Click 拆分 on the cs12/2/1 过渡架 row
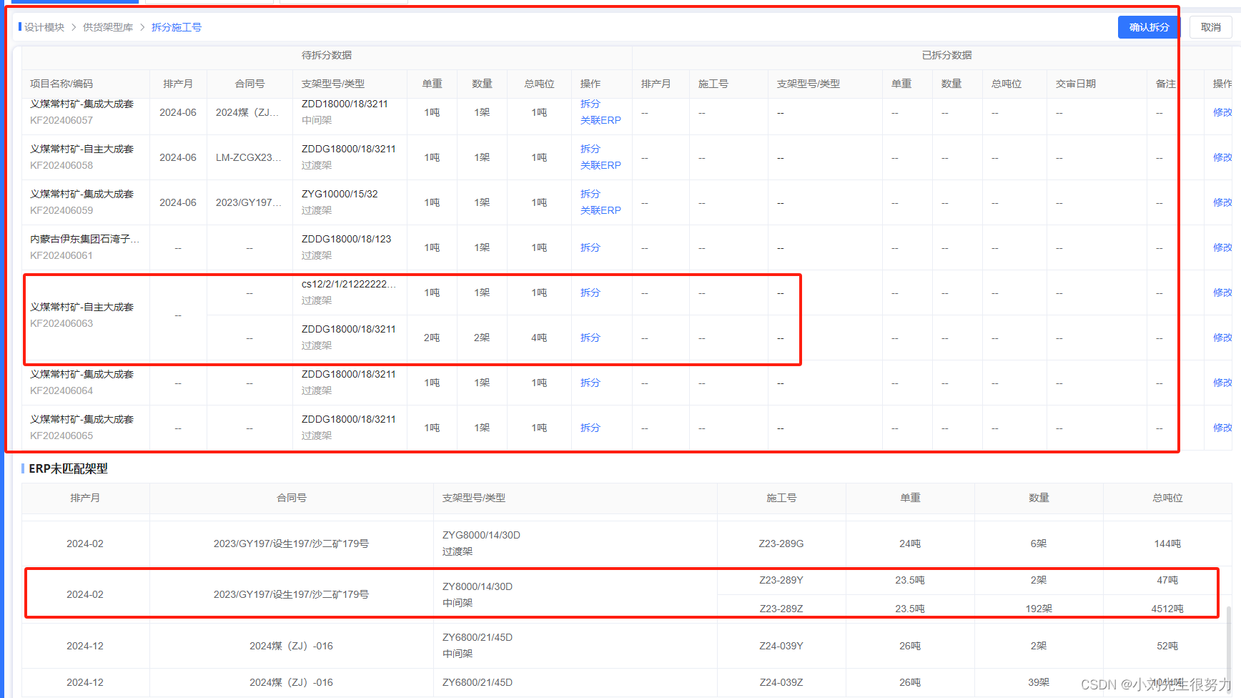 coord(590,293)
